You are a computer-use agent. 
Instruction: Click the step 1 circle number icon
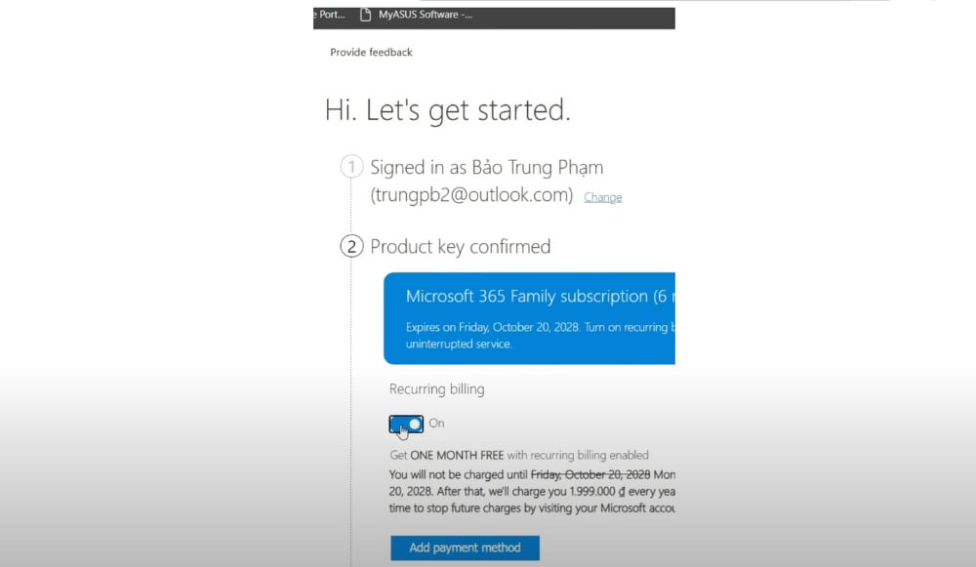click(351, 167)
